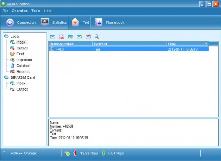Viewport: 221px width, 161px height.
Task: Click the Delete message icon with red X
Action: (x=61, y=37)
